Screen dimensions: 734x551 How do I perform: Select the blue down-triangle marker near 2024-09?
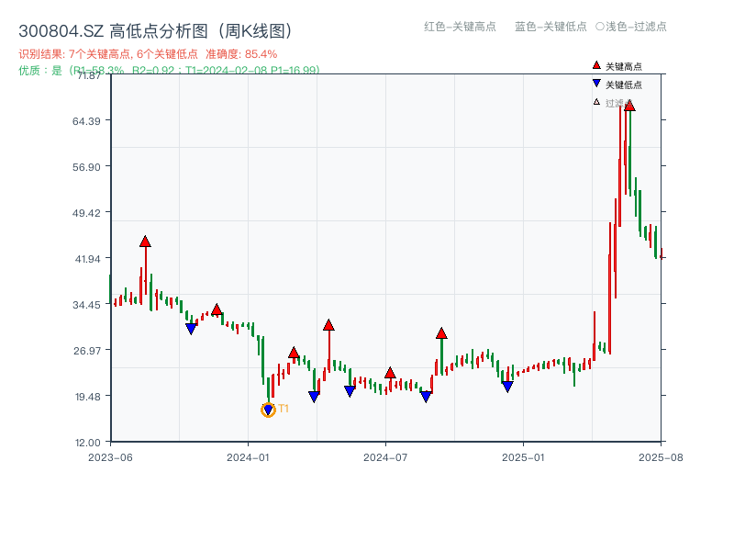tap(426, 395)
